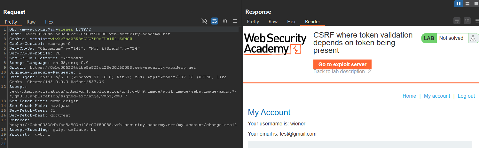The image size is (479, 148).
Task: Click Go to exploit server button
Action: tap(342, 64)
